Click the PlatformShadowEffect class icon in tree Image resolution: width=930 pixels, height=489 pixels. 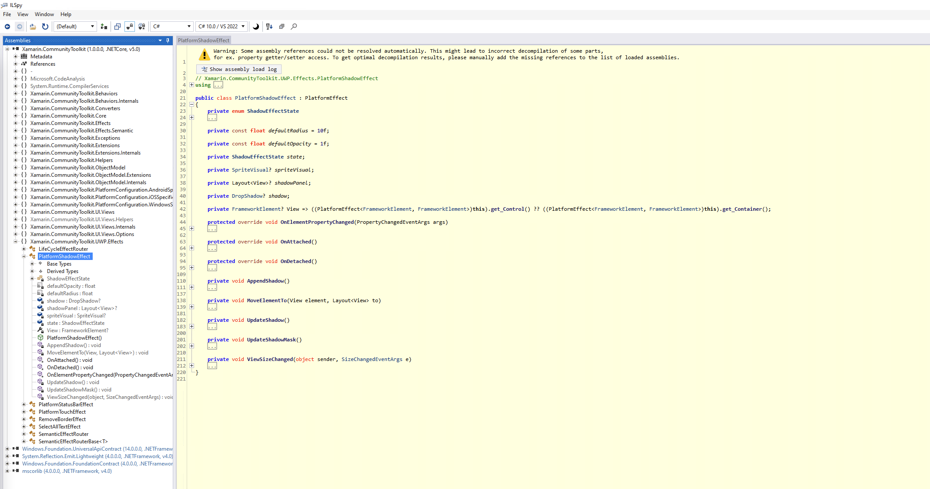33,256
